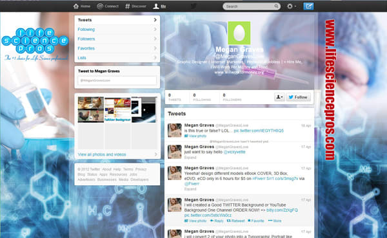Open the profile website link

click(x=239, y=72)
